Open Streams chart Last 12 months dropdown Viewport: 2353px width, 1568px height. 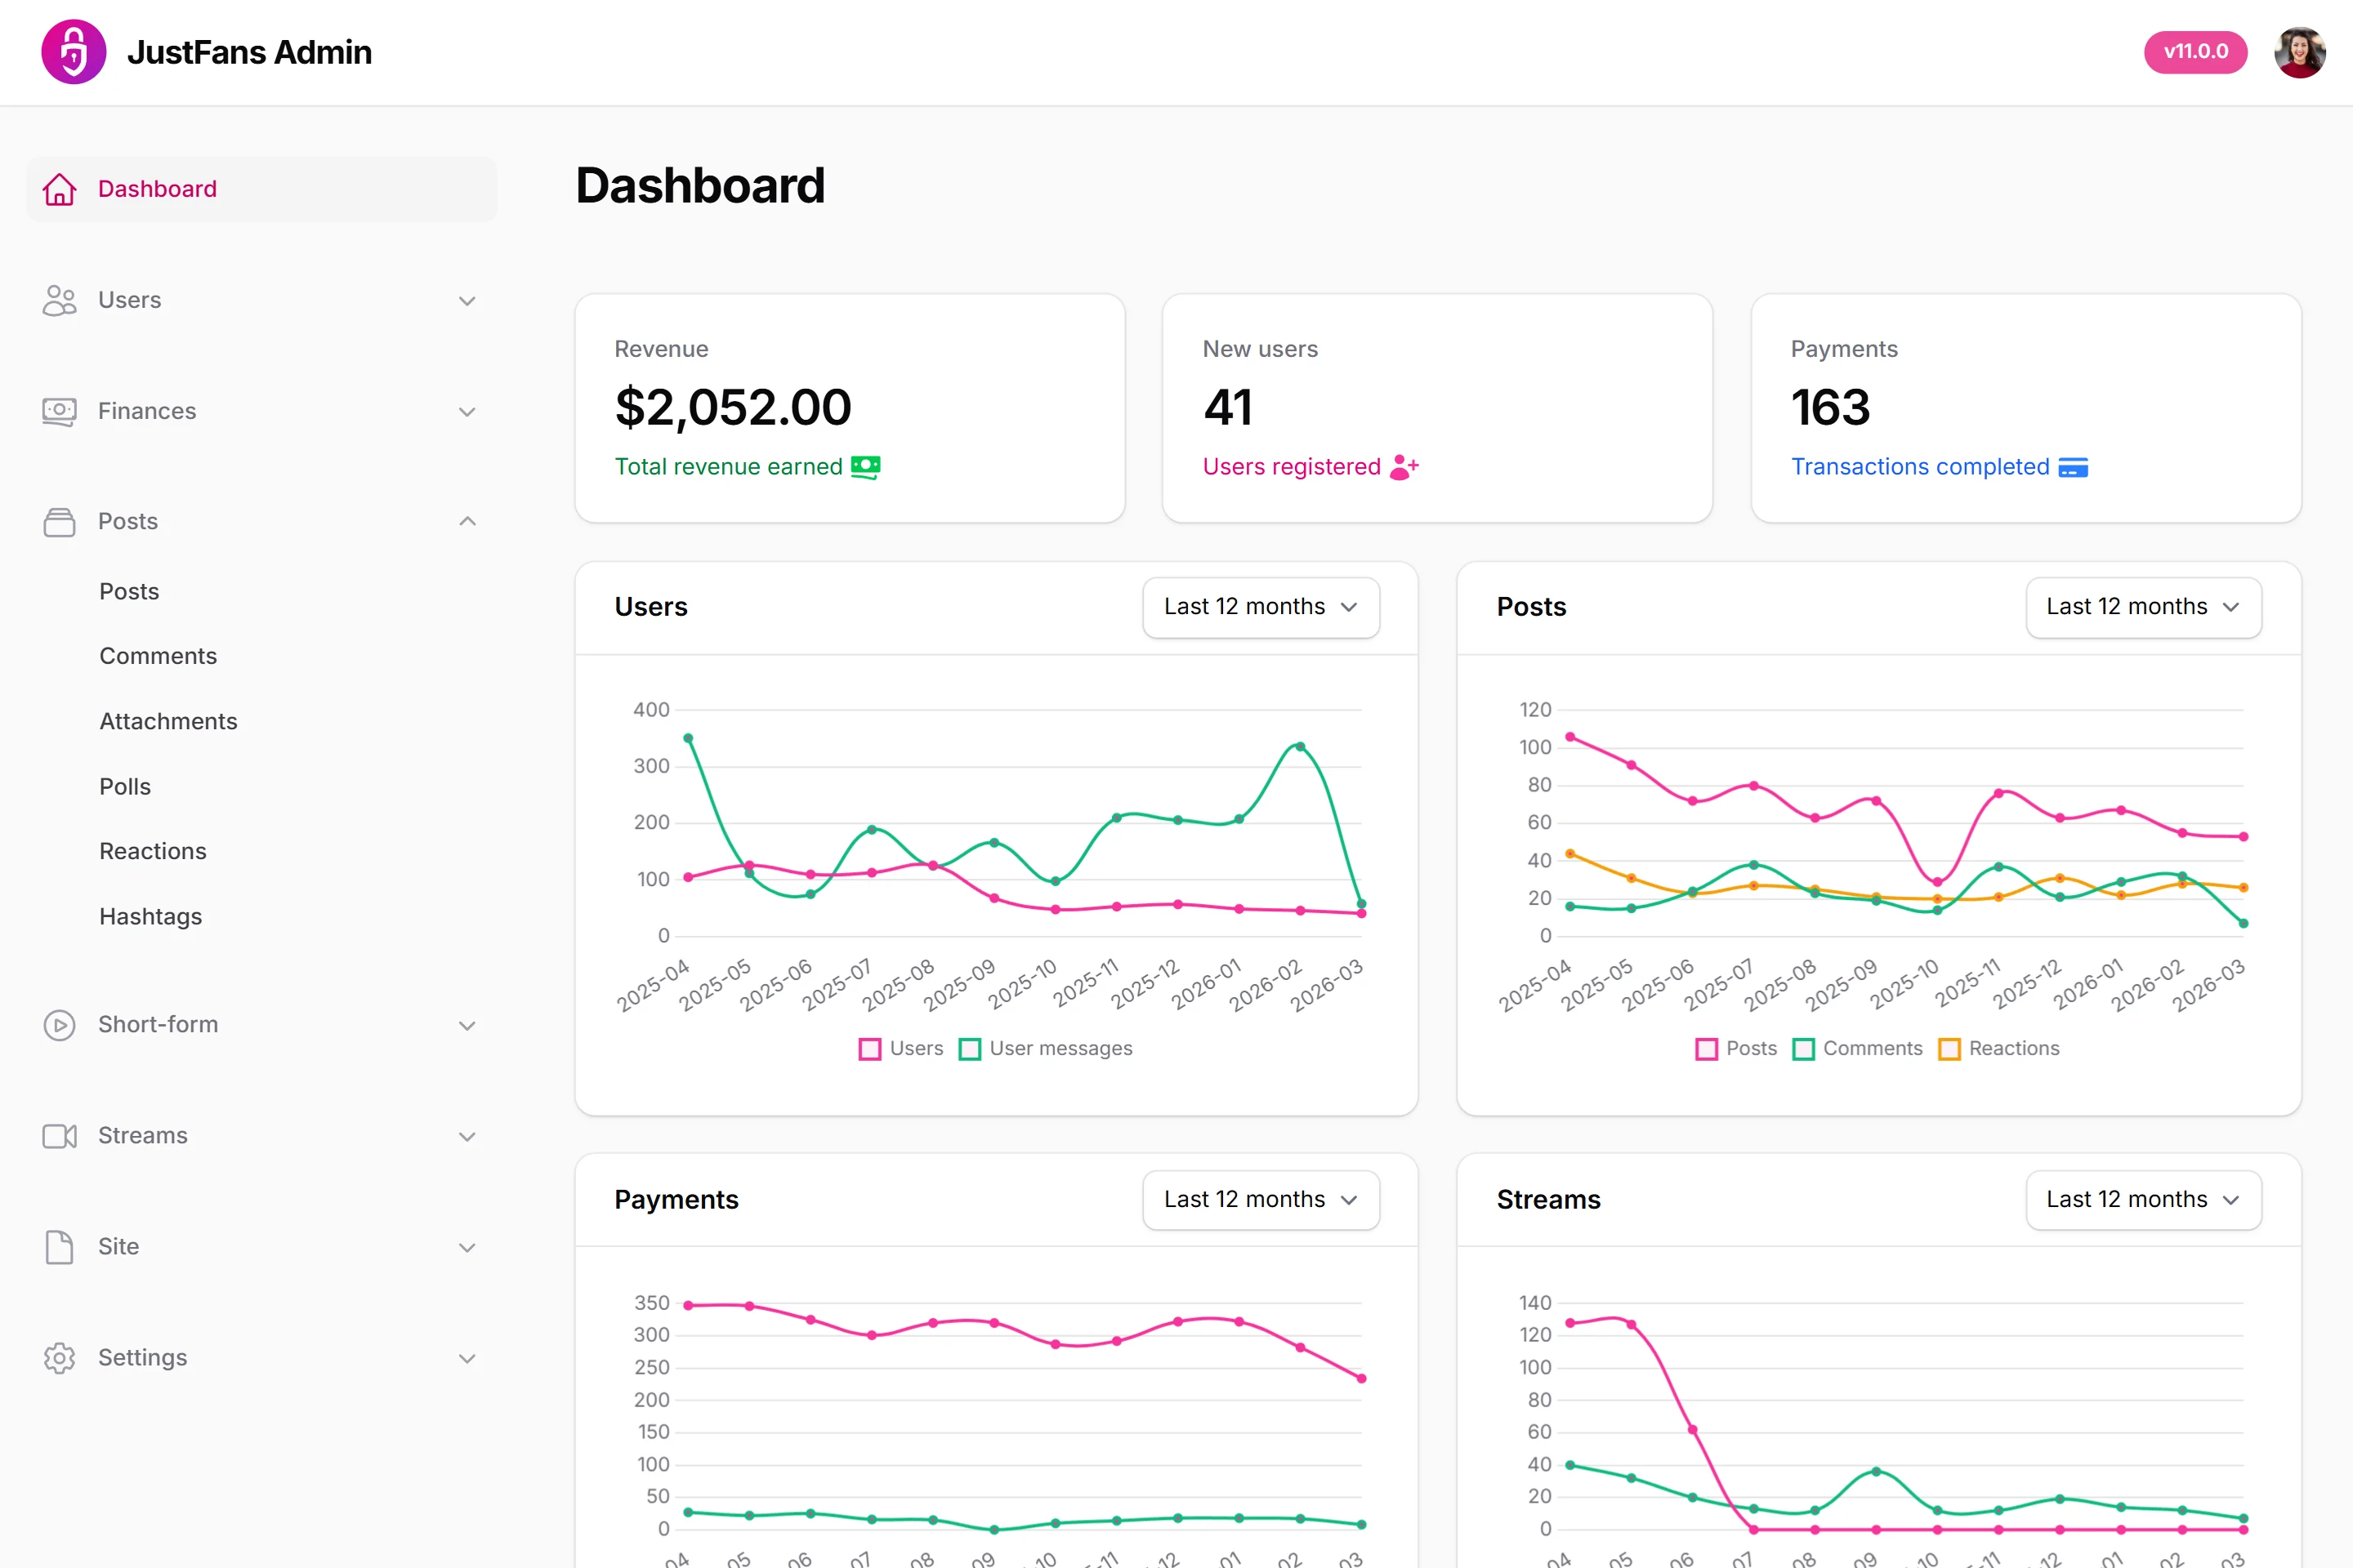point(2143,1199)
